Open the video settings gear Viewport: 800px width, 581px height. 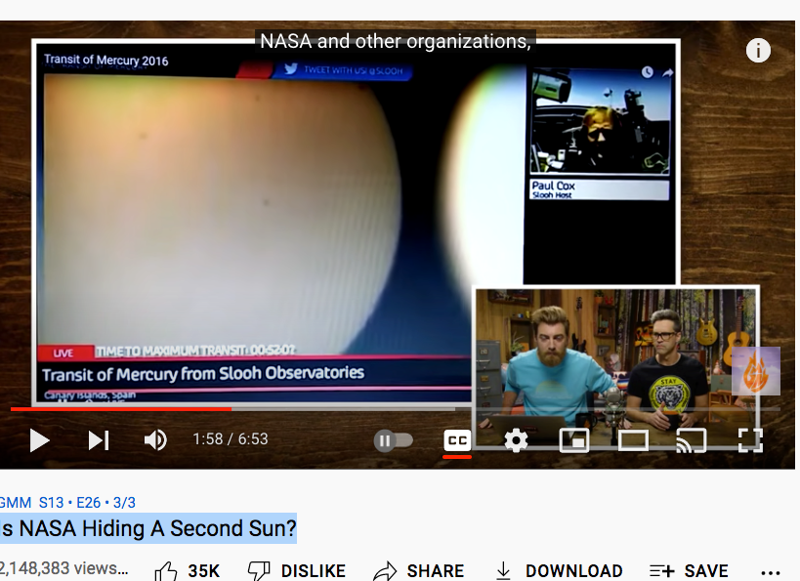coord(516,440)
